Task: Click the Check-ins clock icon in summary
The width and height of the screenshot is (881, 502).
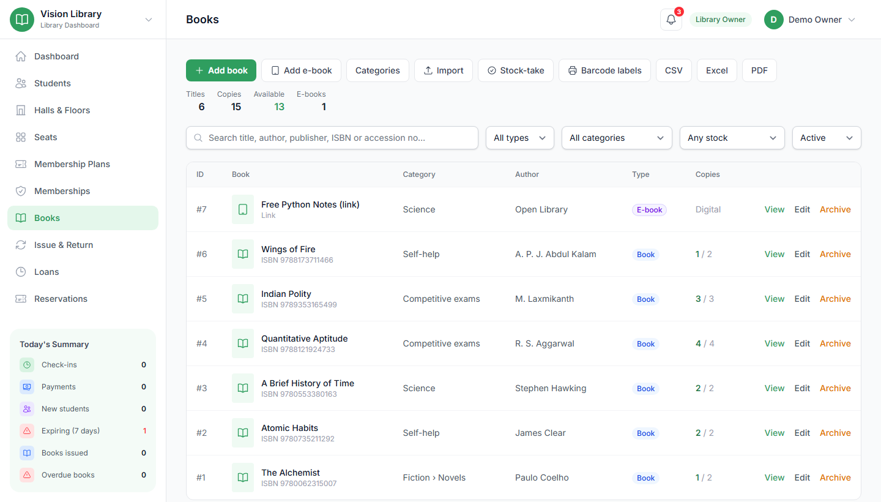Action: click(27, 365)
